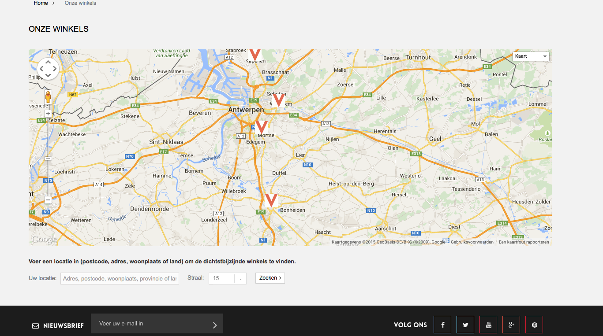This screenshot has height=336, width=603.
Task: Click the ONZE WINKELS page heading
Action: click(x=59, y=29)
